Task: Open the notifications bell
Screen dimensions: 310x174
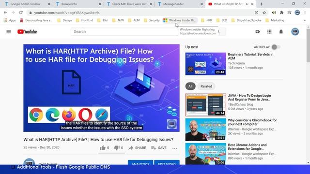Action: (x=281, y=31)
